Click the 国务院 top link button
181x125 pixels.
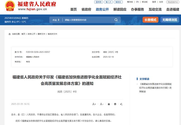(99, 2)
